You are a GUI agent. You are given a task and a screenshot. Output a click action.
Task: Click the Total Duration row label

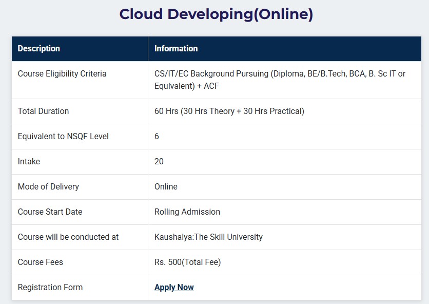tap(43, 111)
